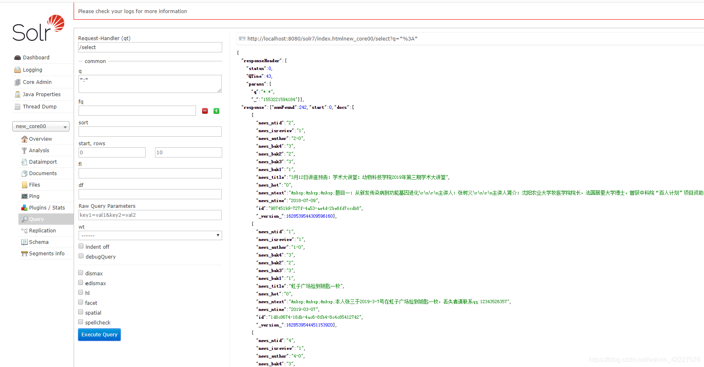Screen dimensions: 704x367
Task: Add another fq filter with green plus icon
Action: (216, 111)
